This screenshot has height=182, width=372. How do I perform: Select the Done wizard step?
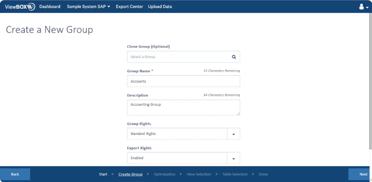(263, 174)
